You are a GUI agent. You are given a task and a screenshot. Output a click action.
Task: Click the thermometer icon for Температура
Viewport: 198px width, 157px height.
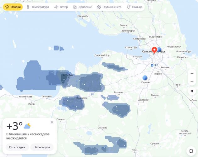tap(28, 7)
